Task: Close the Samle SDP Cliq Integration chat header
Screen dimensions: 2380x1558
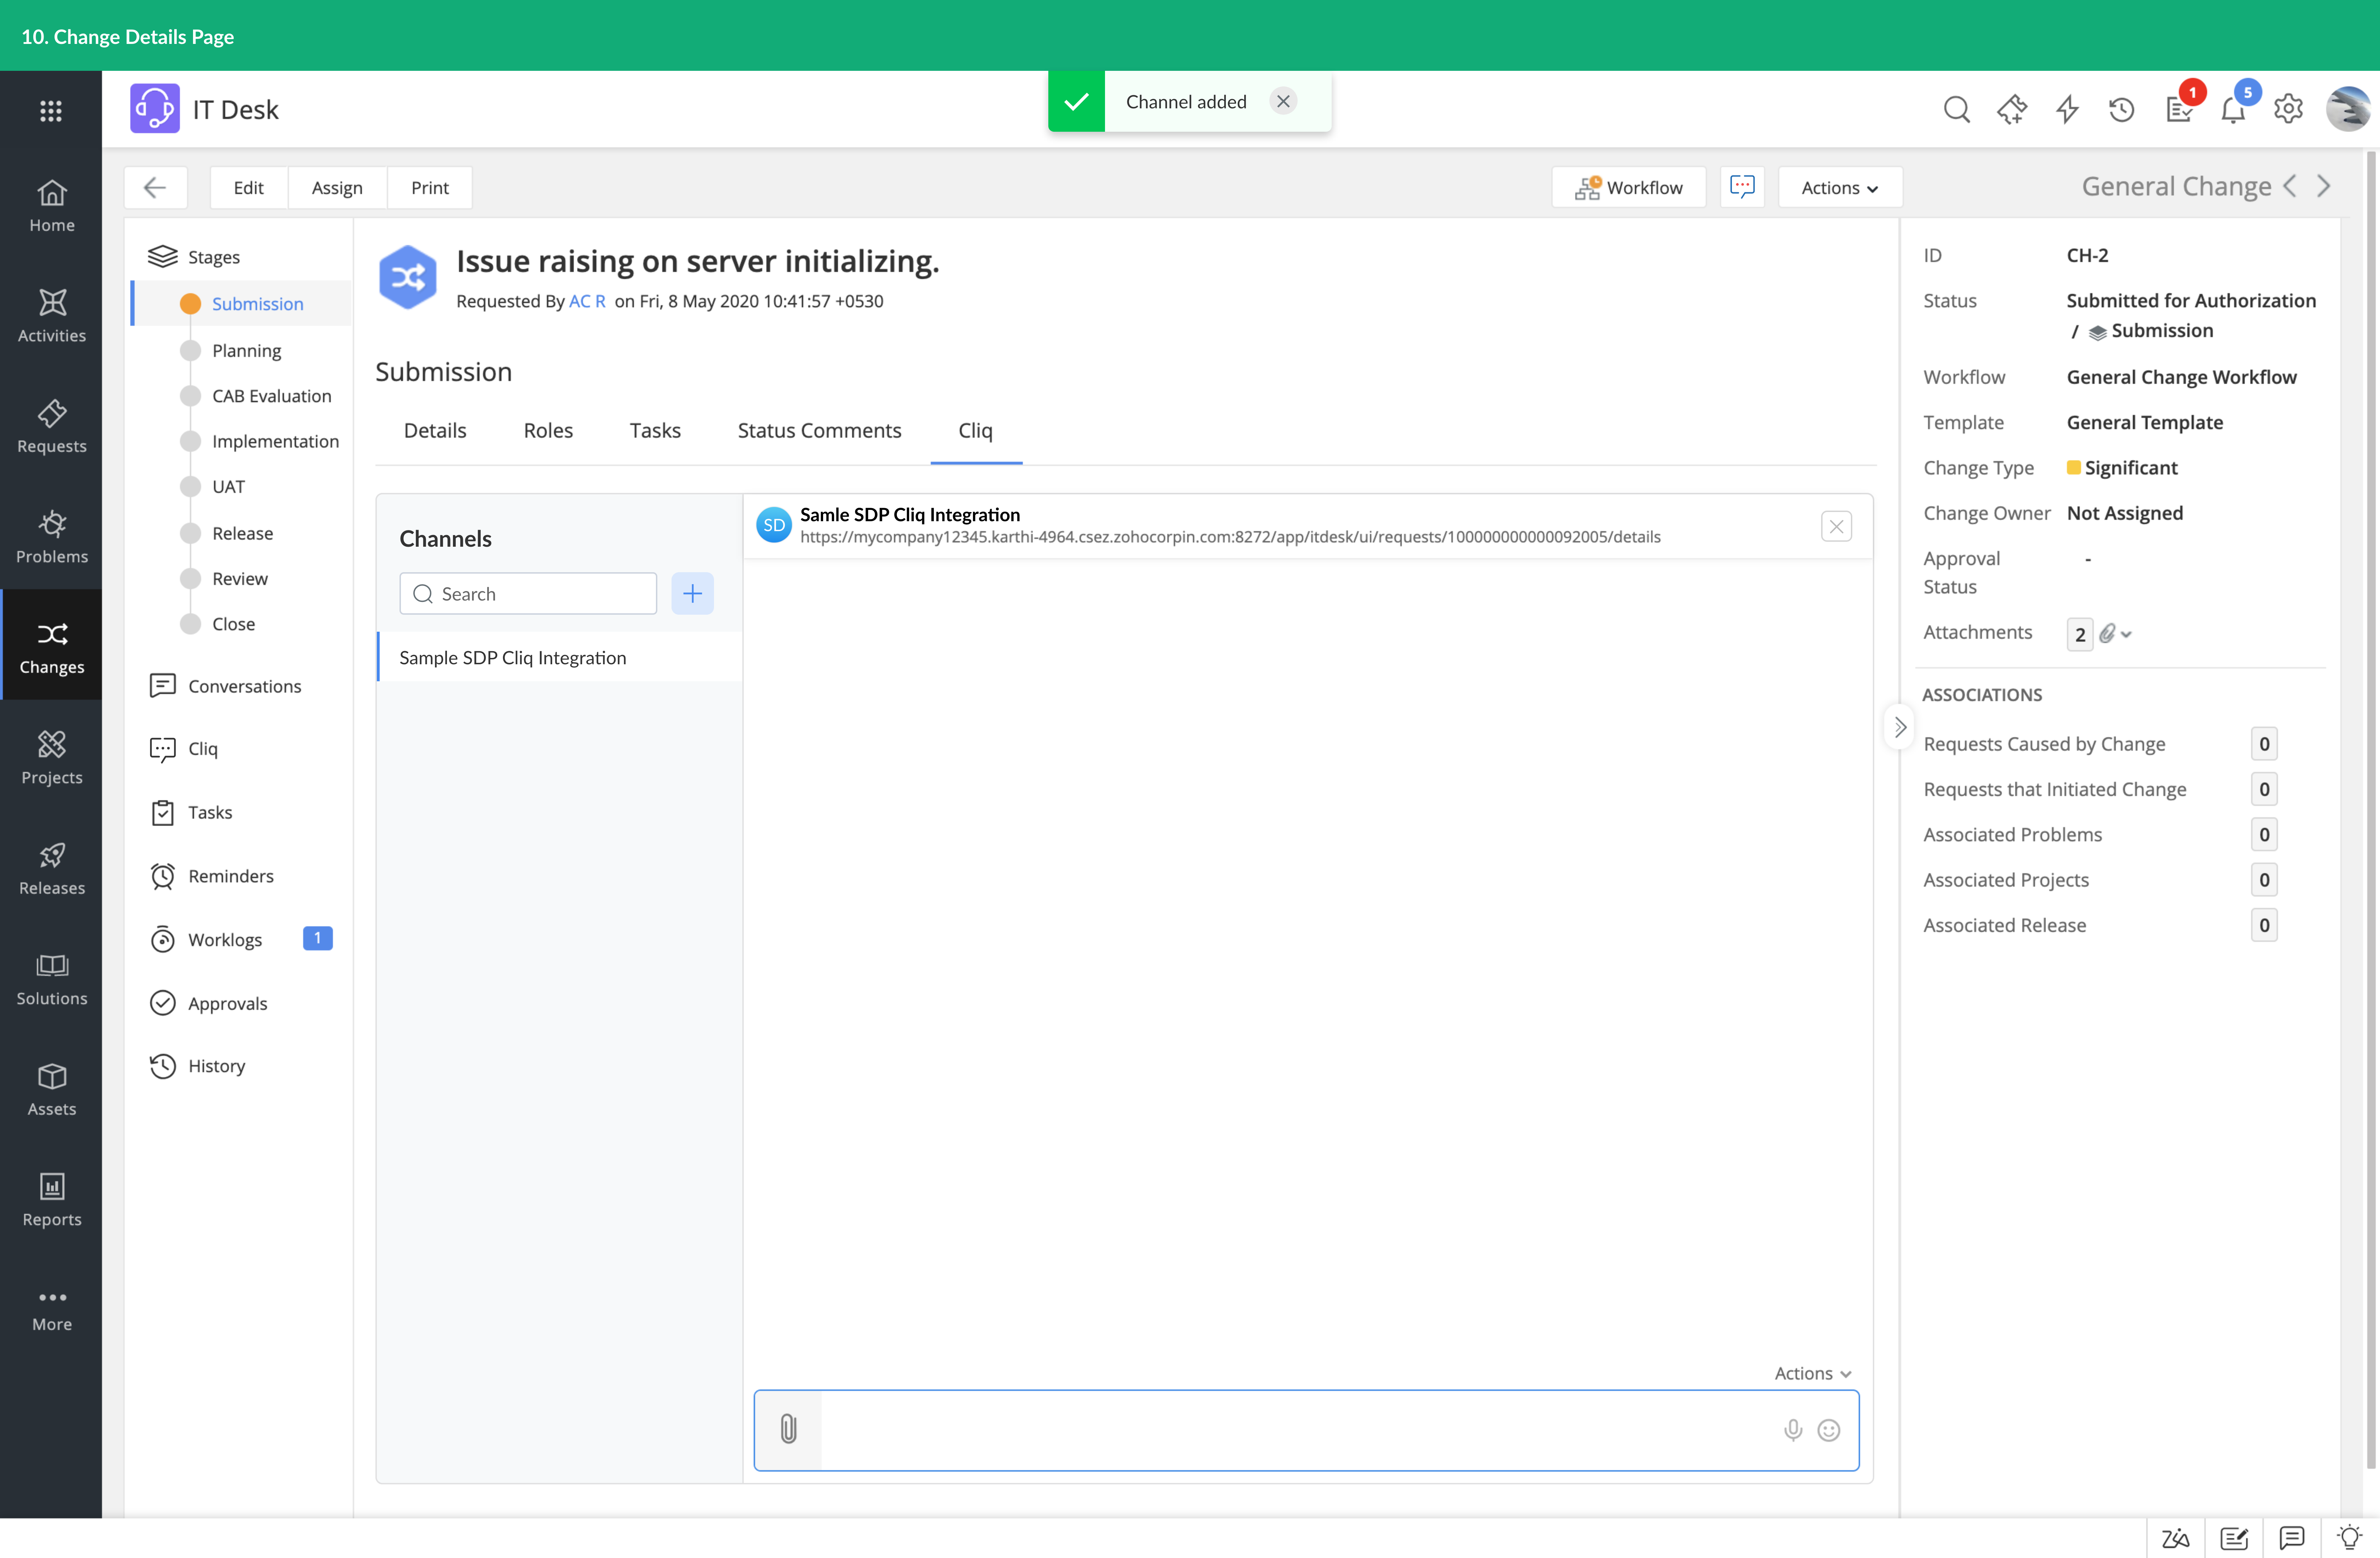Action: click(1836, 526)
